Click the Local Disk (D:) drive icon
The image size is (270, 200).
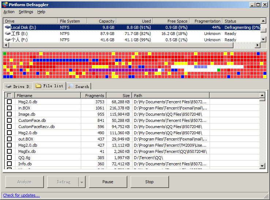click(7, 27)
